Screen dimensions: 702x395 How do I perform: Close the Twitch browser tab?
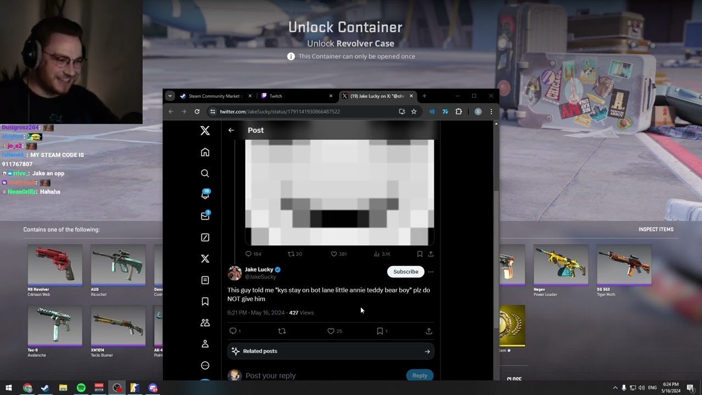[x=331, y=96]
